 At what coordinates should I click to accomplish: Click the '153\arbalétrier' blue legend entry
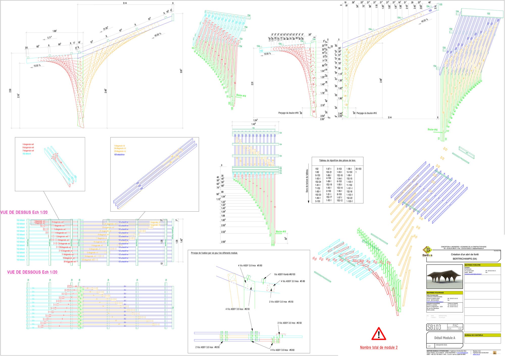(119, 154)
